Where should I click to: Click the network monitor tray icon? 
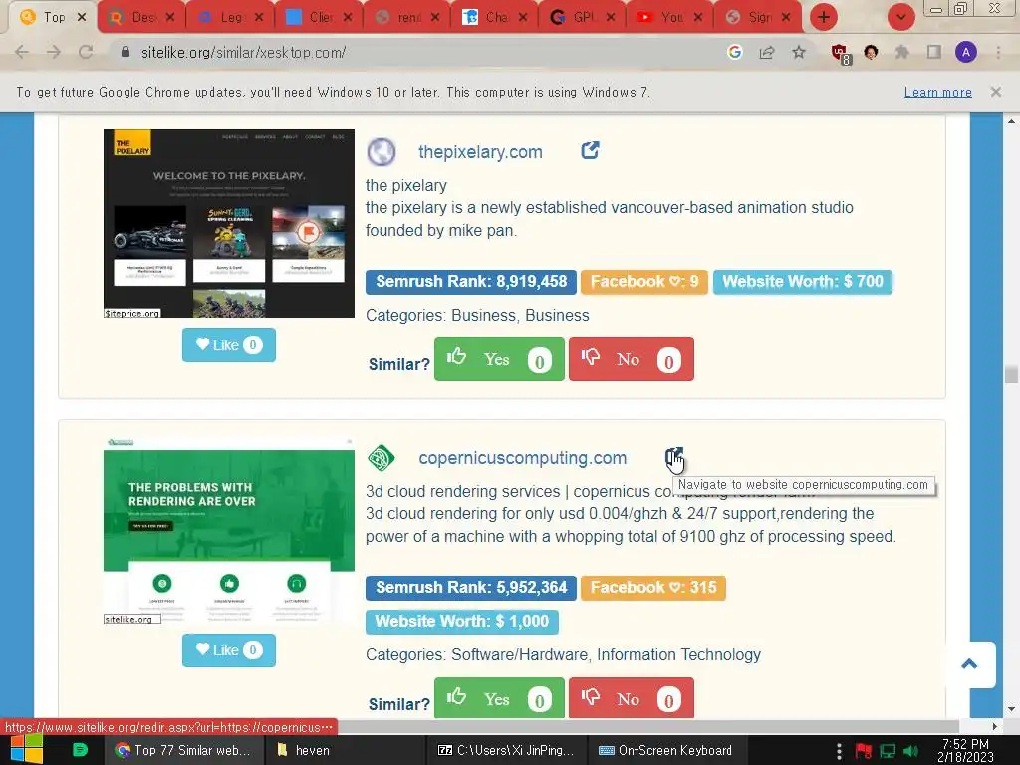click(x=888, y=751)
